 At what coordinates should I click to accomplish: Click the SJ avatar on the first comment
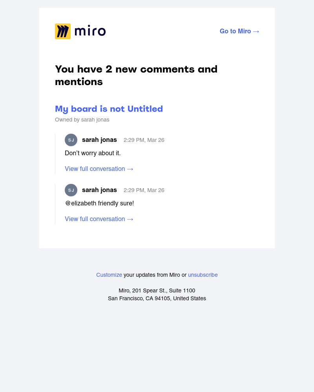(x=71, y=140)
